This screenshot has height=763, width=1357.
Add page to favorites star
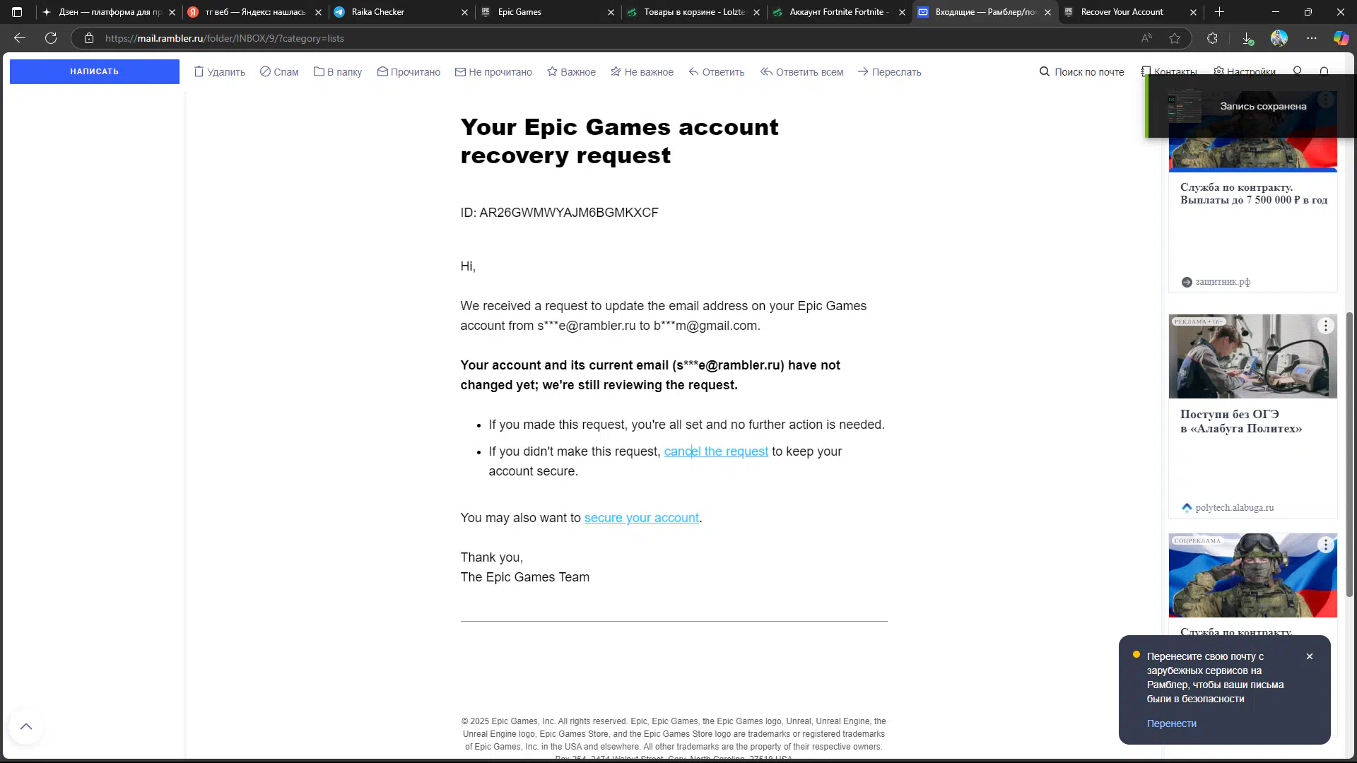click(1175, 38)
